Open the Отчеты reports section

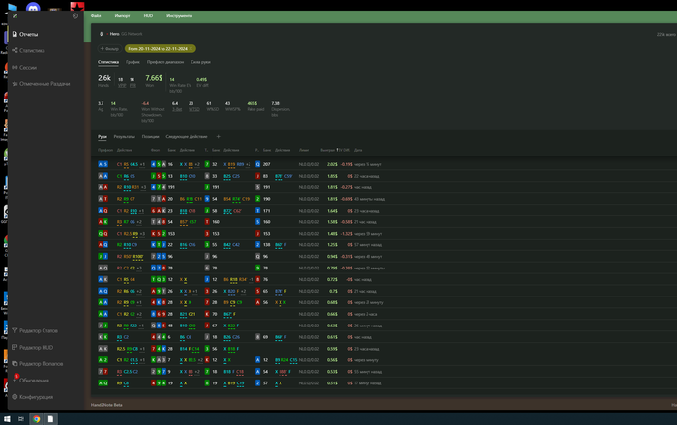(27, 34)
